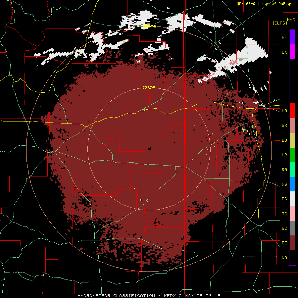Click the GC legend label

point(284,228)
